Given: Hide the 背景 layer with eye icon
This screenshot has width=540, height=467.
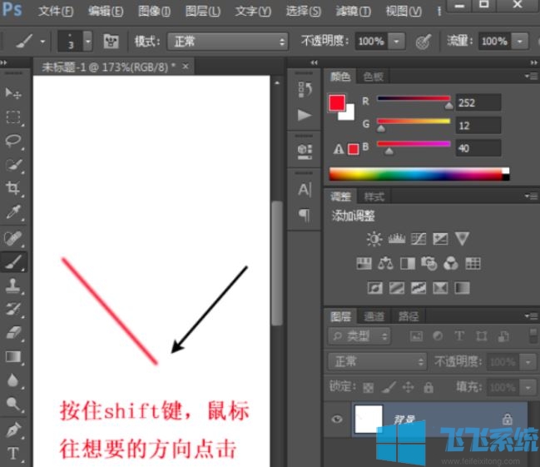Looking at the screenshot, I should coord(337,420).
